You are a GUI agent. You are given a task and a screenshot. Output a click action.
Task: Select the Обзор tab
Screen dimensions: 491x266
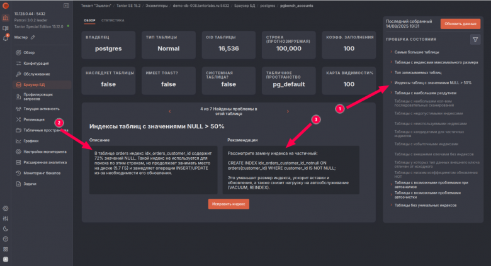(89, 20)
